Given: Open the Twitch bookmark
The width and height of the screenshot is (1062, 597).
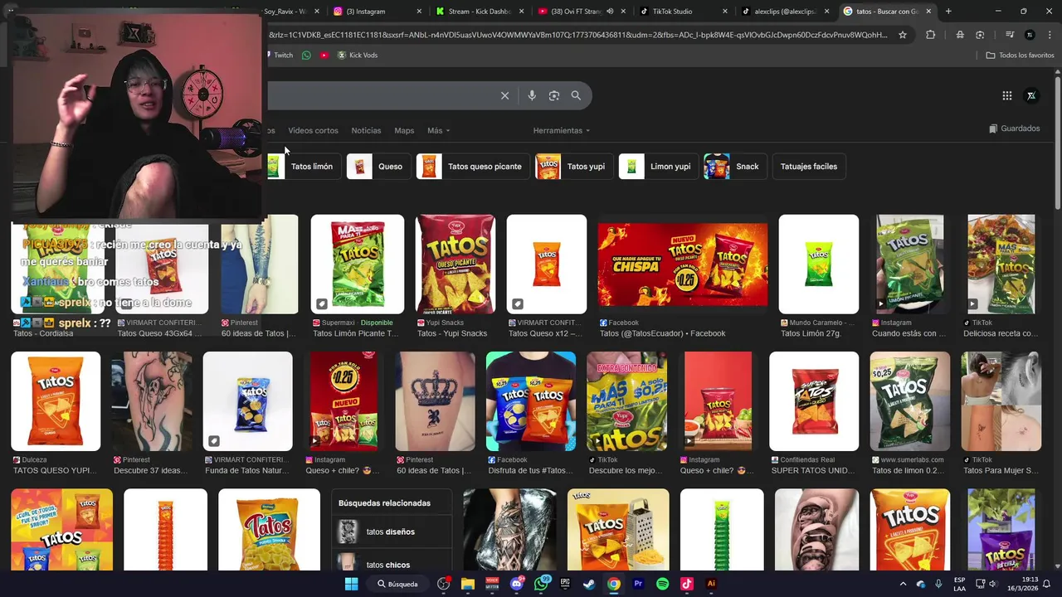Looking at the screenshot, I should click(x=279, y=55).
